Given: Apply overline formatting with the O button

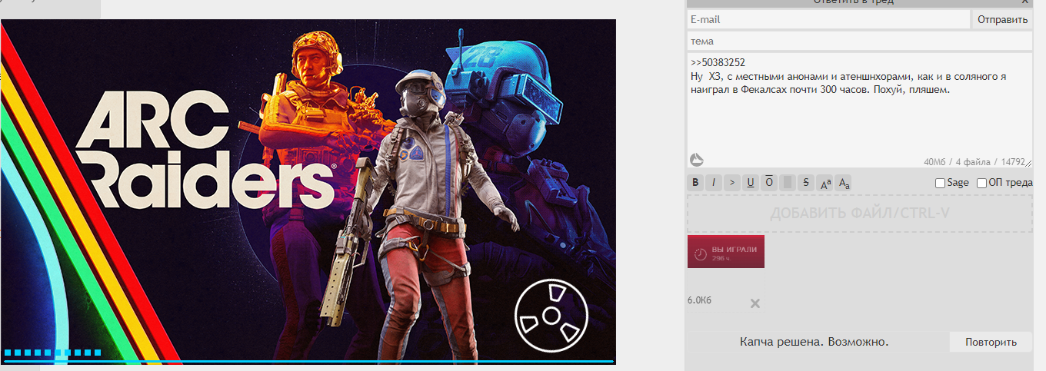Looking at the screenshot, I should pyautogui.click(x=769, y=182).
